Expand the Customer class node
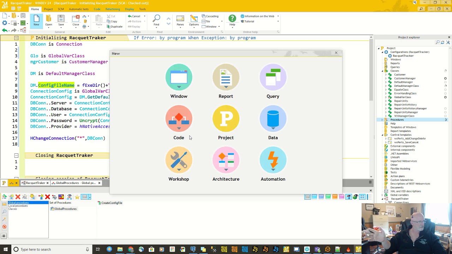The height and width of the screenshot is (254, 452). click(386, 75)
